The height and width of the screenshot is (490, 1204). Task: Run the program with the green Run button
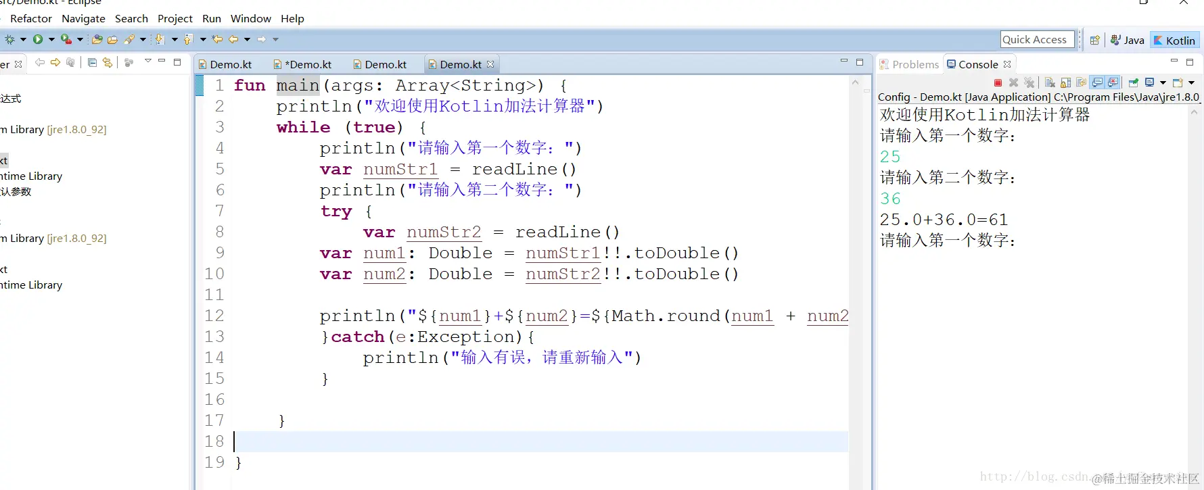click(38, 39)
